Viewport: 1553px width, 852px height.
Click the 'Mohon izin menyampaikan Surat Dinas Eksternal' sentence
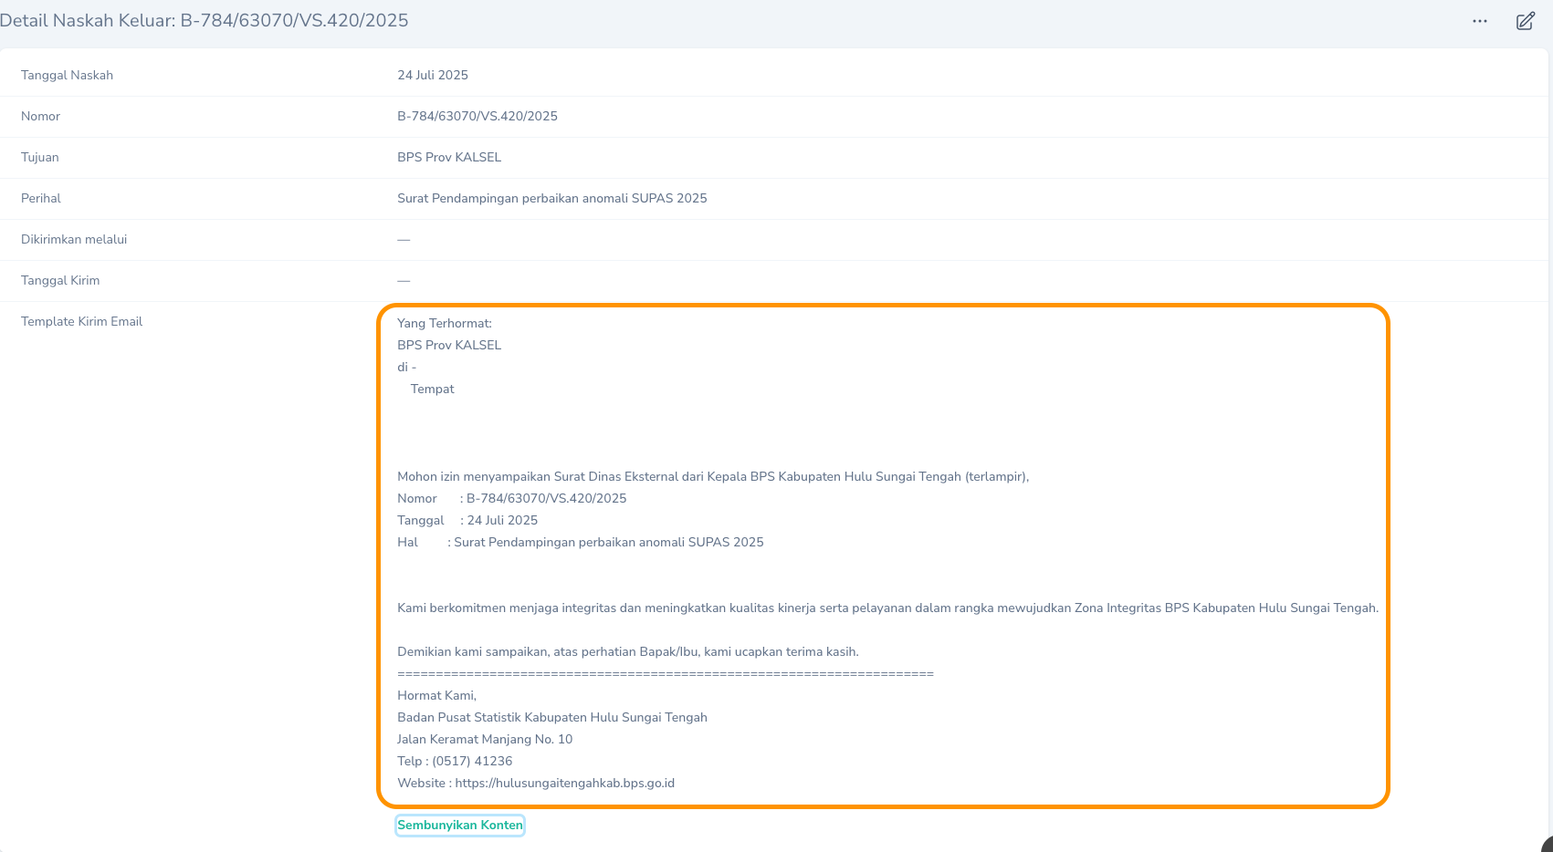(713, 477)
